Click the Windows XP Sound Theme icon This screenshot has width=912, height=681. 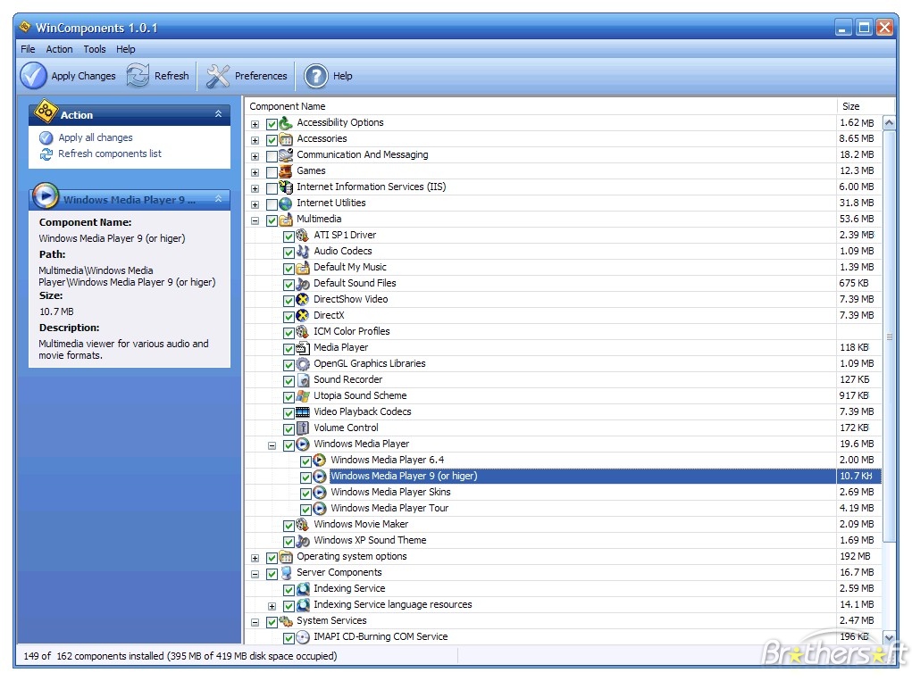[303, 541]
